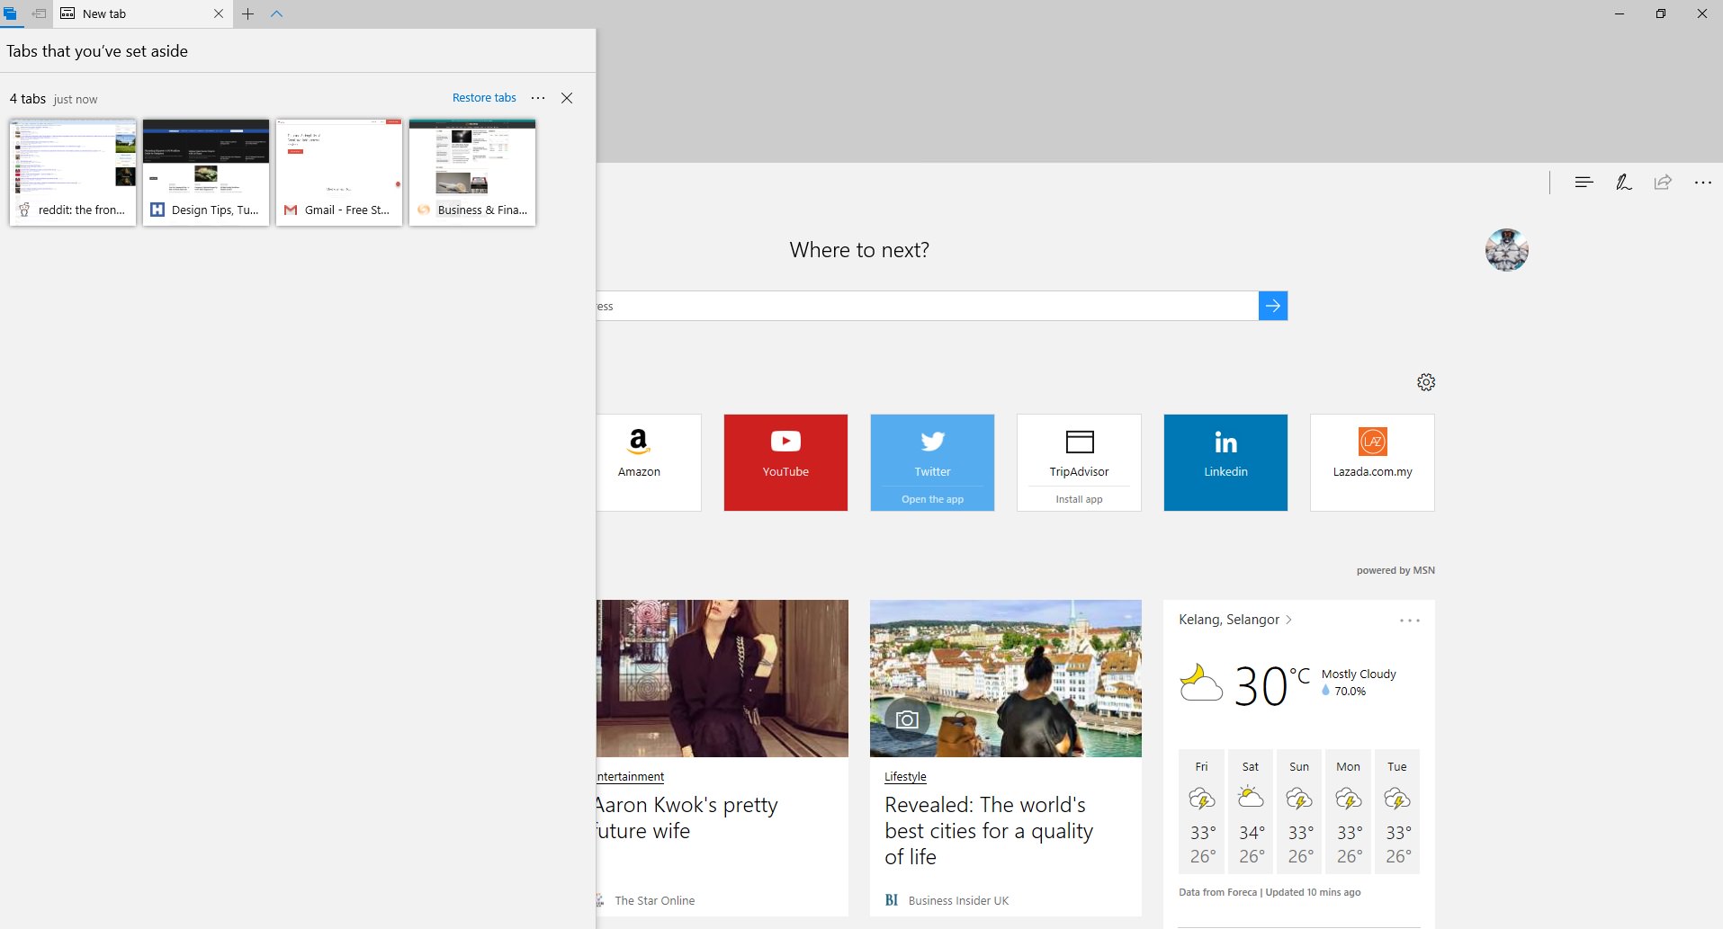Open the YouTube top site tile
The width and height of the screenshot is (1723, 929).
click(x=785, y=462)
